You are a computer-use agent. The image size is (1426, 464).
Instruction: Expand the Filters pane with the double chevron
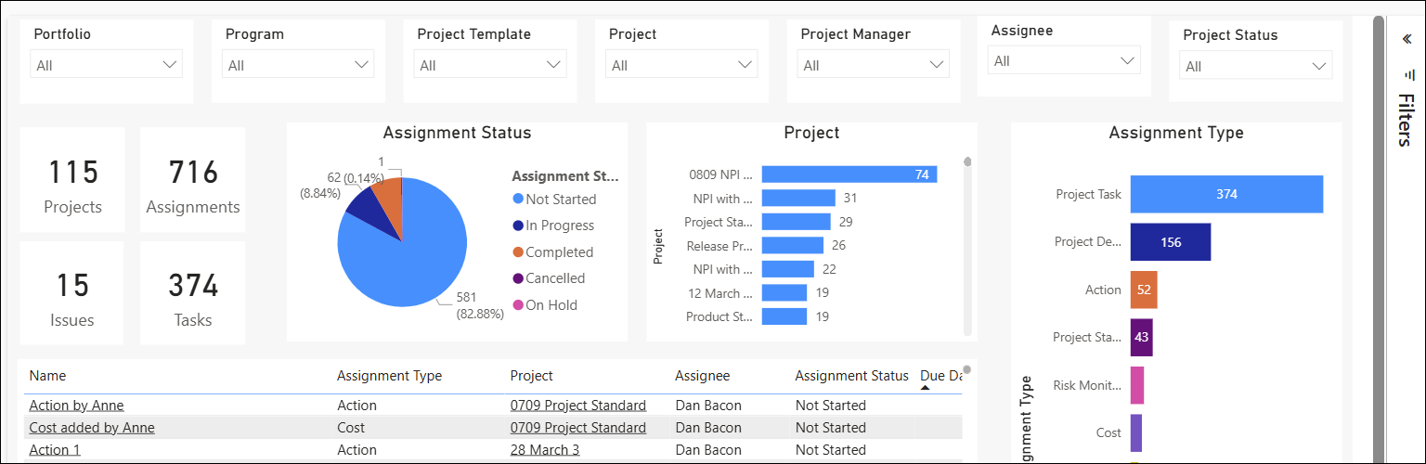click(1406, 39)
